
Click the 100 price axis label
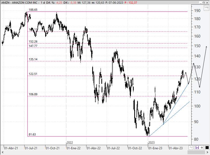coord(197,106)
